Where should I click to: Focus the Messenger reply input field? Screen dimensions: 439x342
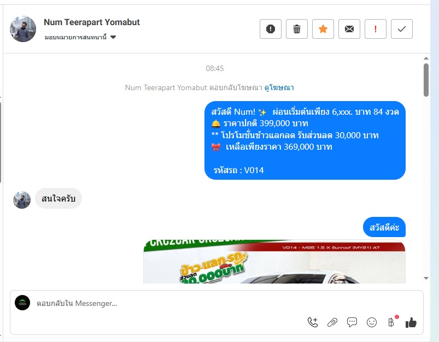point(168,303)
